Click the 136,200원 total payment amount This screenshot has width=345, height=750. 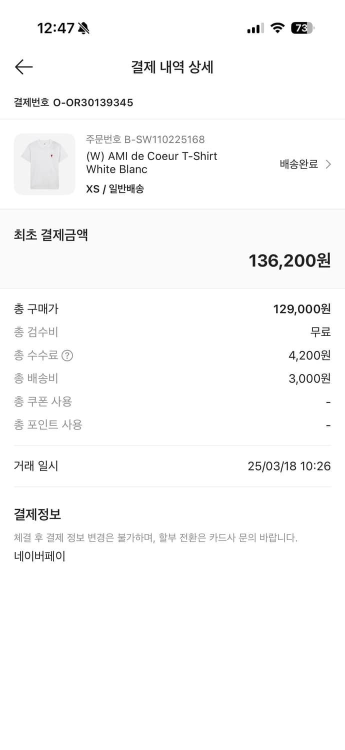pyautogui.click(x=290, y=260)
